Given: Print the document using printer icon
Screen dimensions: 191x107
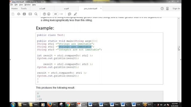Looking at the screenshot, I should 24,14.
